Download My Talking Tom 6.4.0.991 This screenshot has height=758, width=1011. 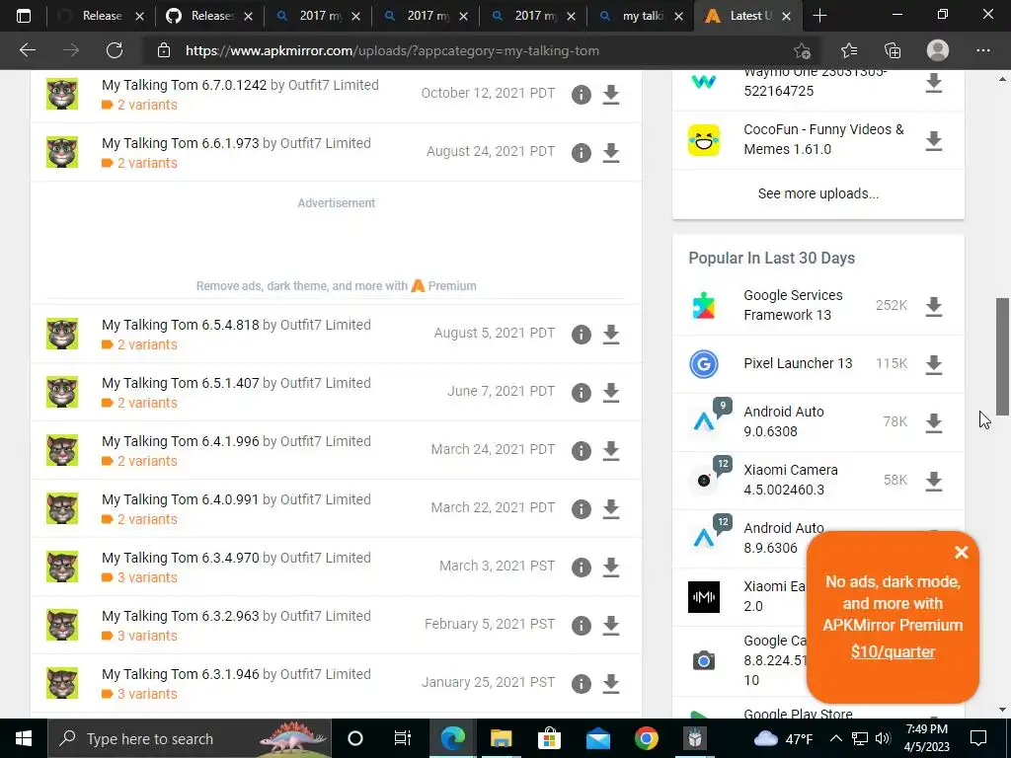click(x=610, y=508)
